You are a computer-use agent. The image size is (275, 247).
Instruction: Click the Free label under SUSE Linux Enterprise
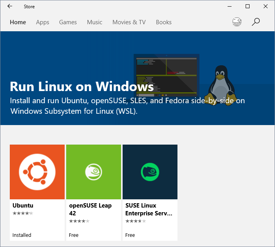[x=130, y=235]
